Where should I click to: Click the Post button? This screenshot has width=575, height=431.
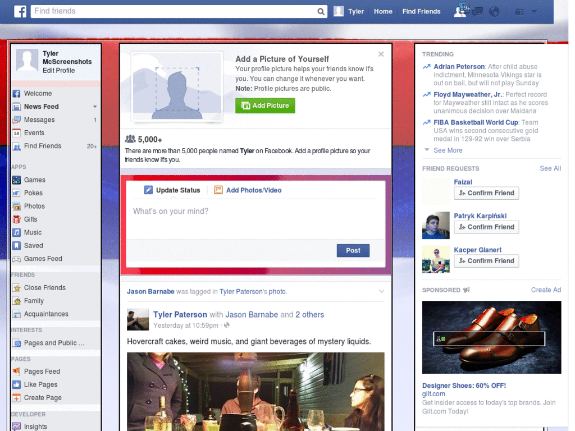pos(353,250)
